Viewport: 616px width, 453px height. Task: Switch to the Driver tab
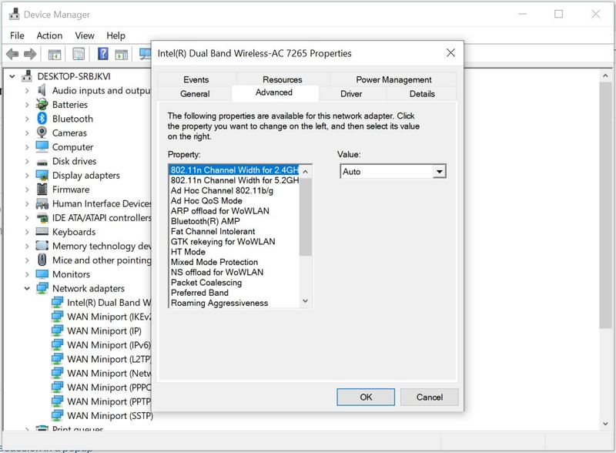coord(351,94)
